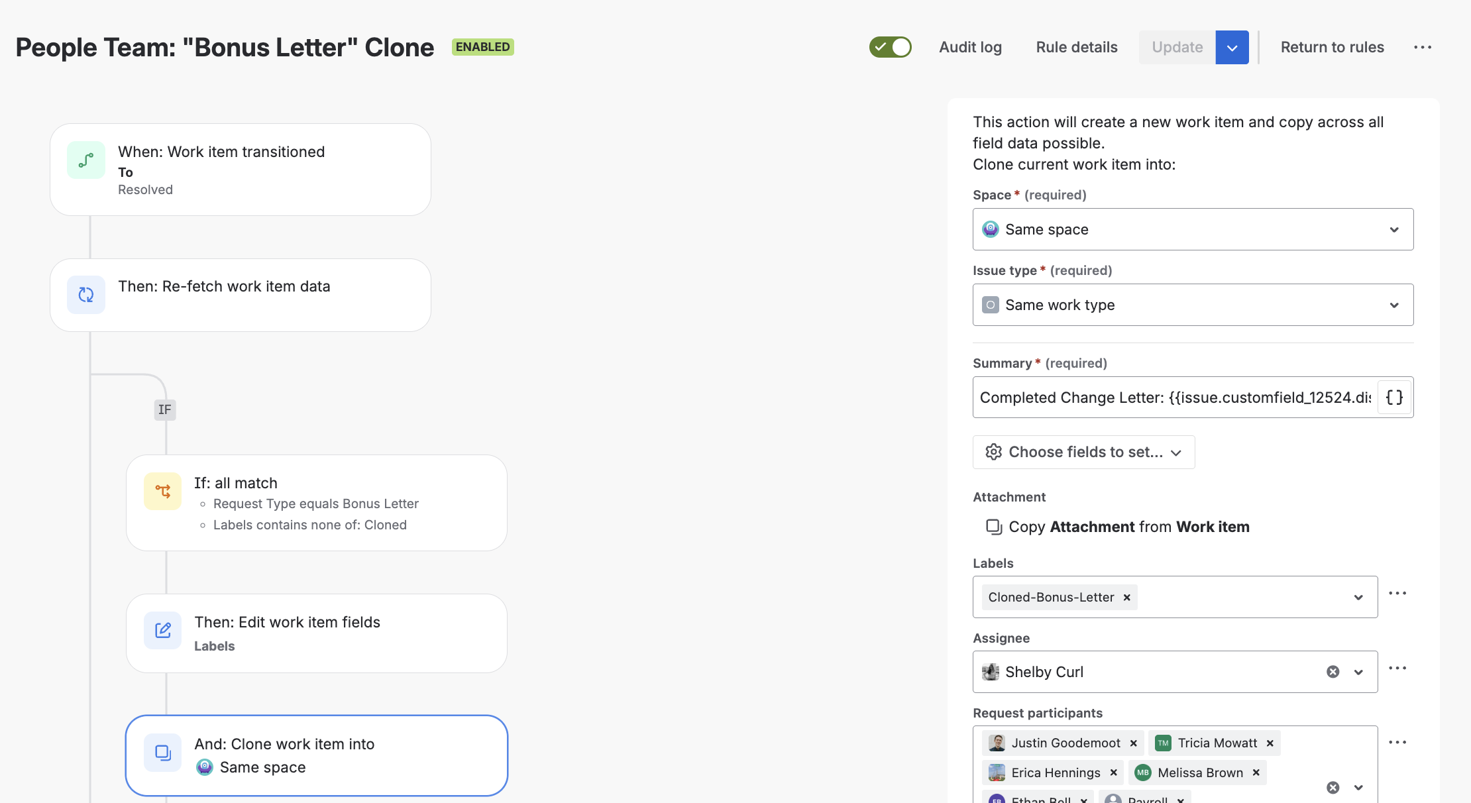Expand the Same space dropdown
The width and height of the screenshot is (1471, 803).
coord(1193,229)
